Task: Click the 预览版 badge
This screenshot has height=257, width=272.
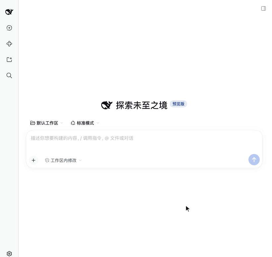Action: pyautogui.click(x=178, y=104)
